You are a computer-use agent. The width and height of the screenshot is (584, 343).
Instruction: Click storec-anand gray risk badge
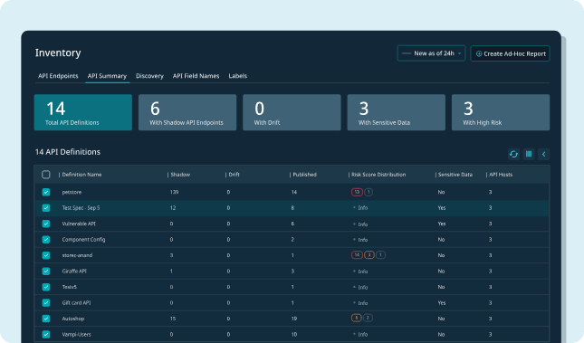tap(380, 255)
